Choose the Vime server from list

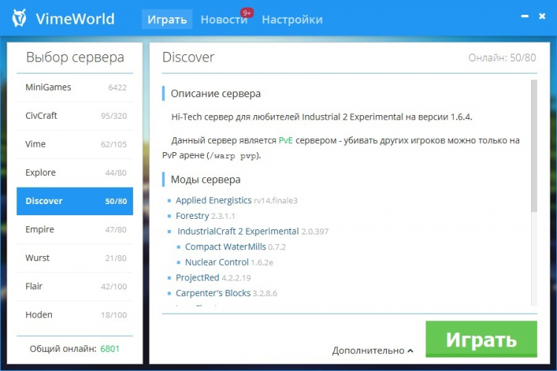(74, 144)
